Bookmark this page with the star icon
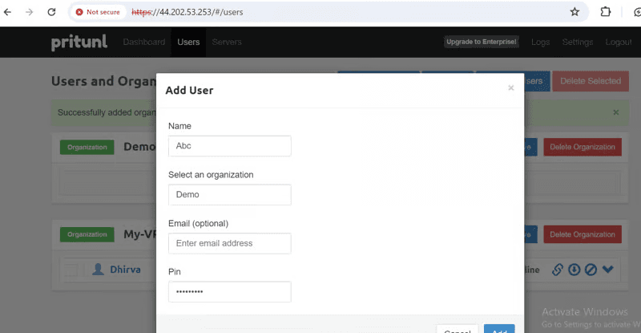The image size is (641, 333). point(574,12)
